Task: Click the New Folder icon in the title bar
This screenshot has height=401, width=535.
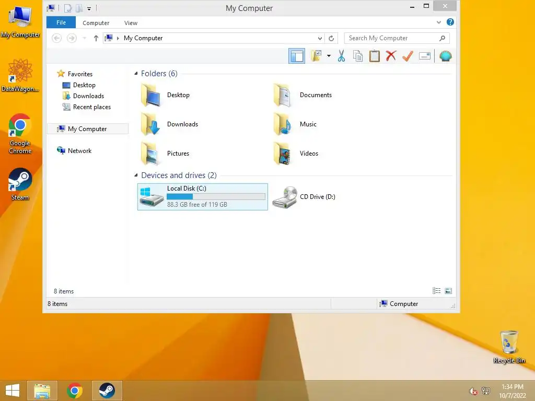Action: tap(79, 8)
